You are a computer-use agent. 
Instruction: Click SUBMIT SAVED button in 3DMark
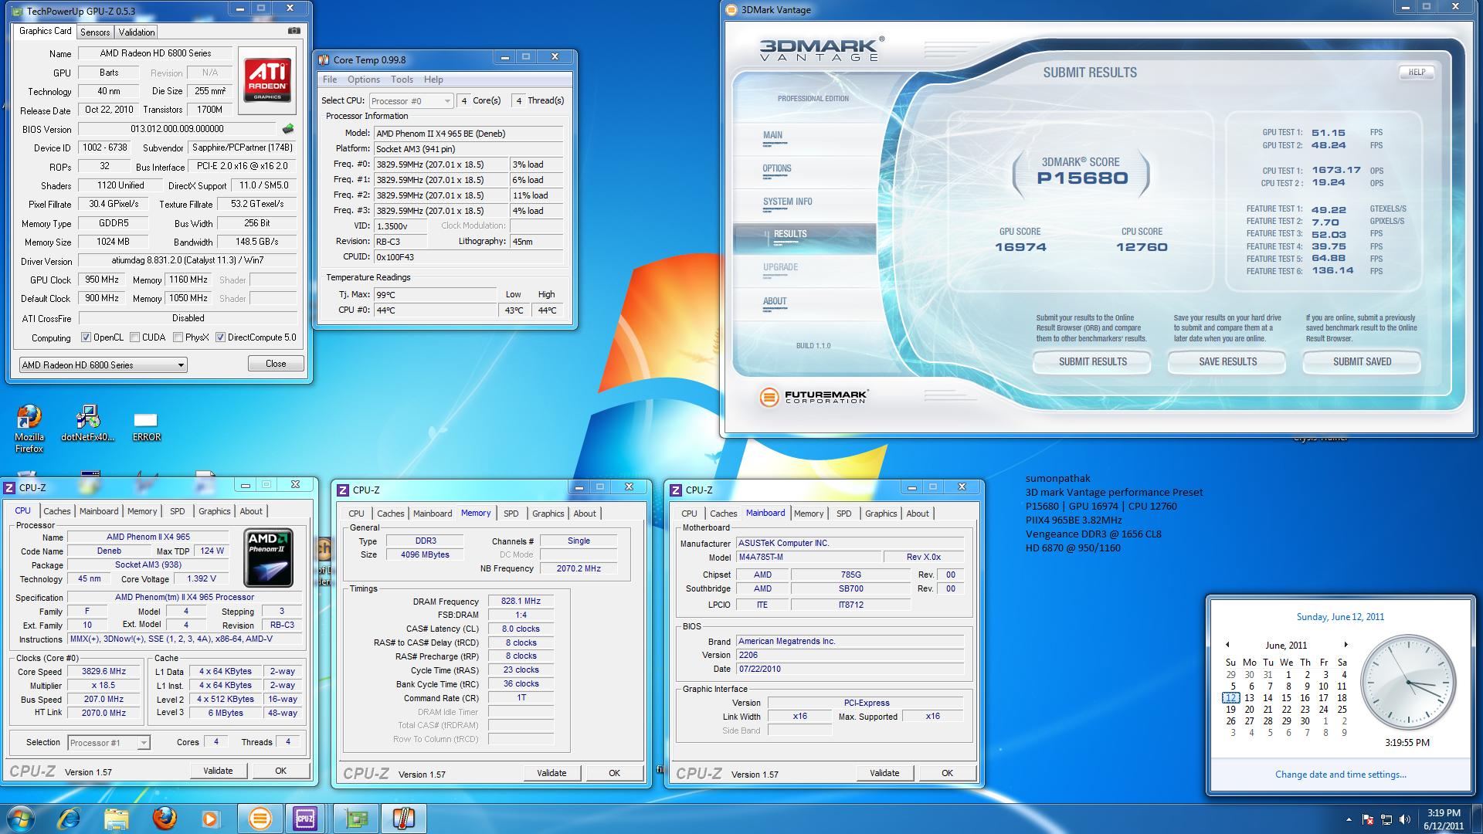[1362, 361]
